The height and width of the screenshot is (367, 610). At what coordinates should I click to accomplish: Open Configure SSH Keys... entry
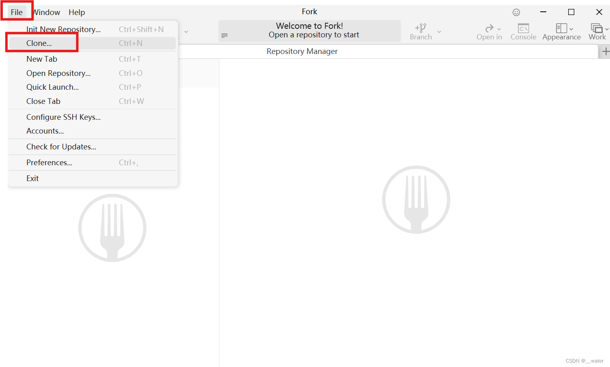[93, 117]
